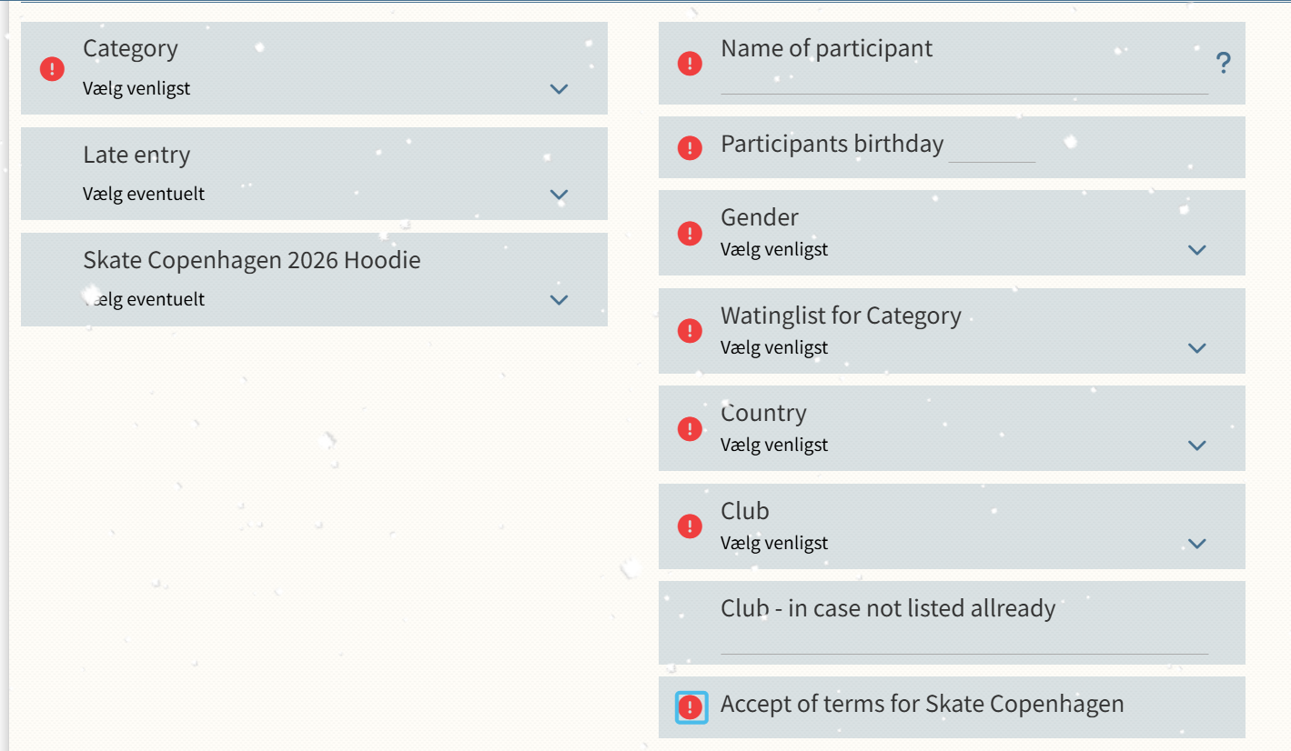Click the question mark help icon
Screen dimensions: 1291x751
[1223, 64]
